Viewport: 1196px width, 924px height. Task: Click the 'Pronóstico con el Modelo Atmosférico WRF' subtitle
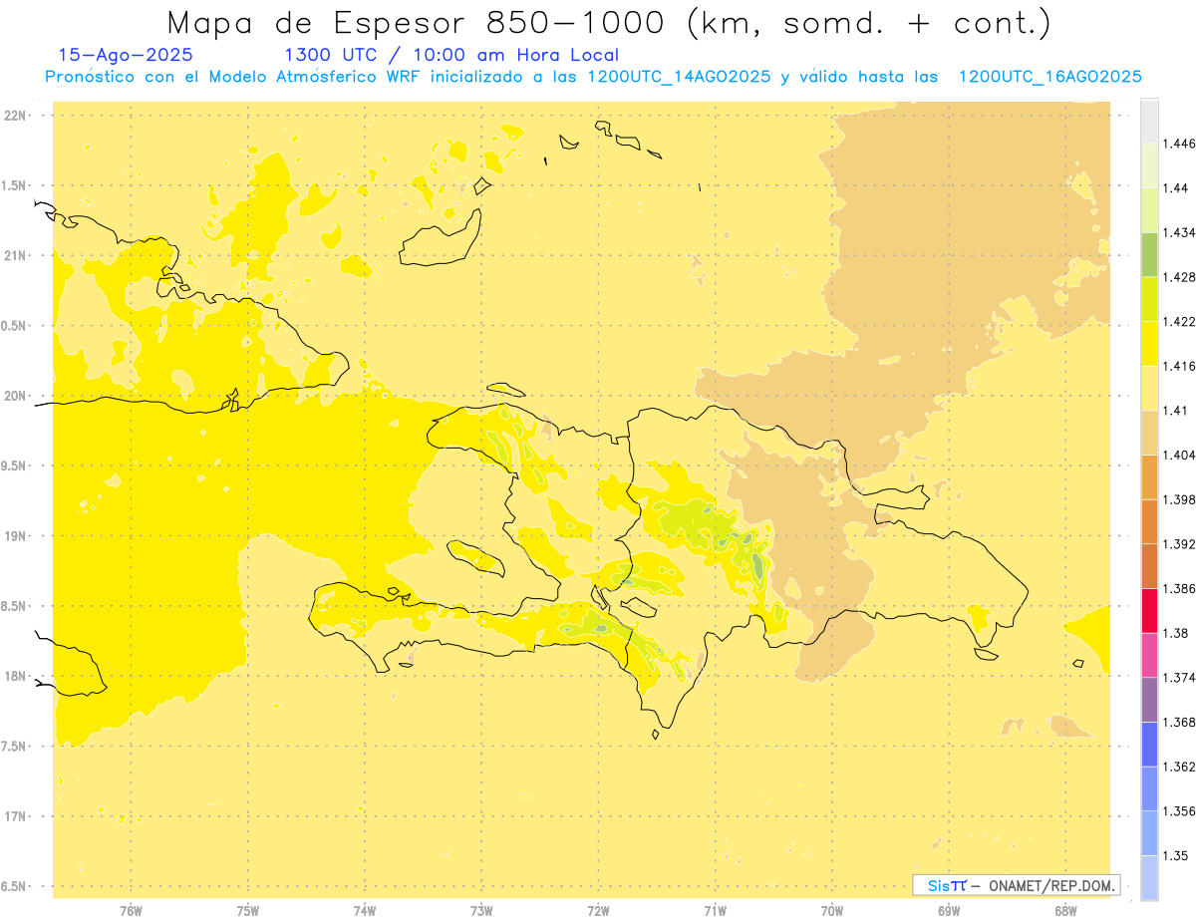pos(234,77)
